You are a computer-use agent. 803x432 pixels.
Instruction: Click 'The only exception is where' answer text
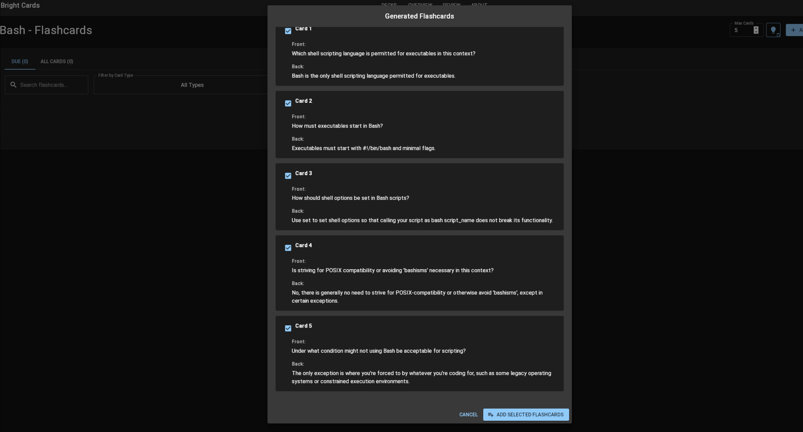[x=421, y=377]
